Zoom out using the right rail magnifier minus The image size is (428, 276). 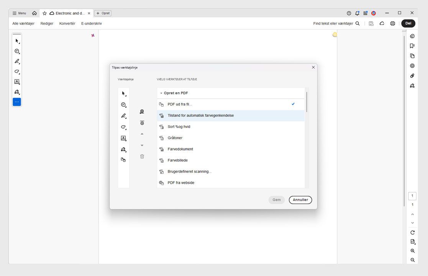412,260
